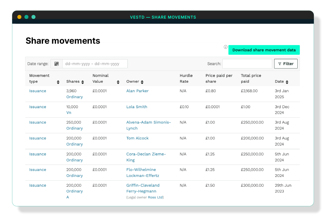Click Ordinary share class in Alvena-Adam row
This screenshot has height=217, width=326.
[74, 128]
